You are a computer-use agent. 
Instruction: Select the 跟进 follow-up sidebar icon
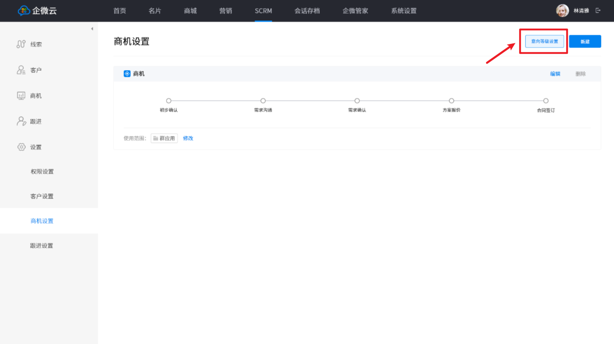[x=21, y=121]
